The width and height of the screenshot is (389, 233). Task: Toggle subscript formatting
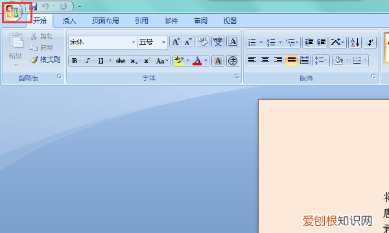(134, 61)
